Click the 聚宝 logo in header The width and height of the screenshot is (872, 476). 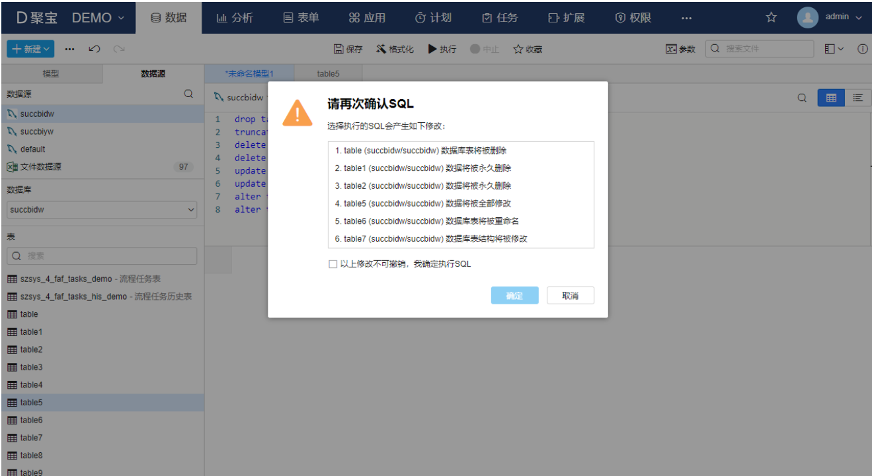click(x=38, y=18)
